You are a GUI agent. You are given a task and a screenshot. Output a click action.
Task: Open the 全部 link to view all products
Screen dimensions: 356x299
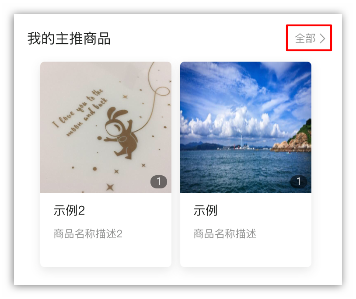310,38
